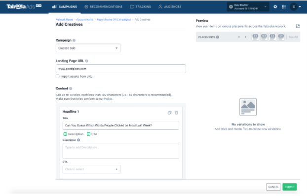
Task: Open preview in new window icon
Action: click(x=298, y=26)
